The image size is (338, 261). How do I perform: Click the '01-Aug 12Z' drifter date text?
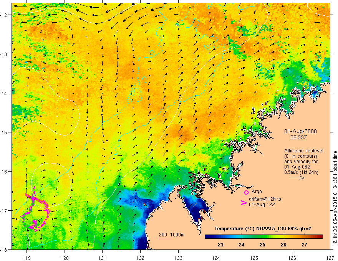[x=262, y=205]
